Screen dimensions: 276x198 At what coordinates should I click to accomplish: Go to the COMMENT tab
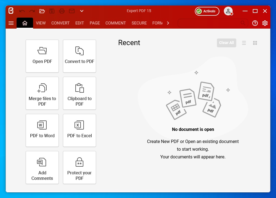click(116, 23)
